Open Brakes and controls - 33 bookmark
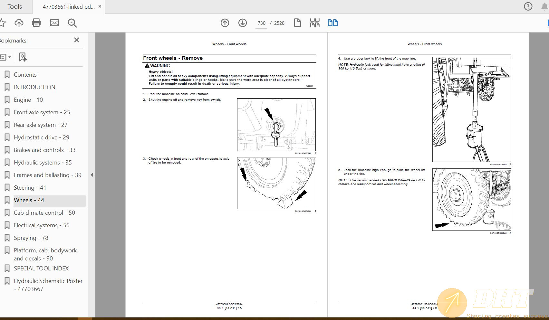The width and height of the screenshot is (549, 320). pos(44,150)
